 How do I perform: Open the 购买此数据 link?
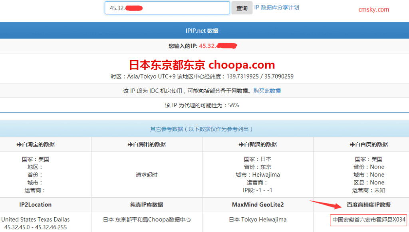pos(267,91)
